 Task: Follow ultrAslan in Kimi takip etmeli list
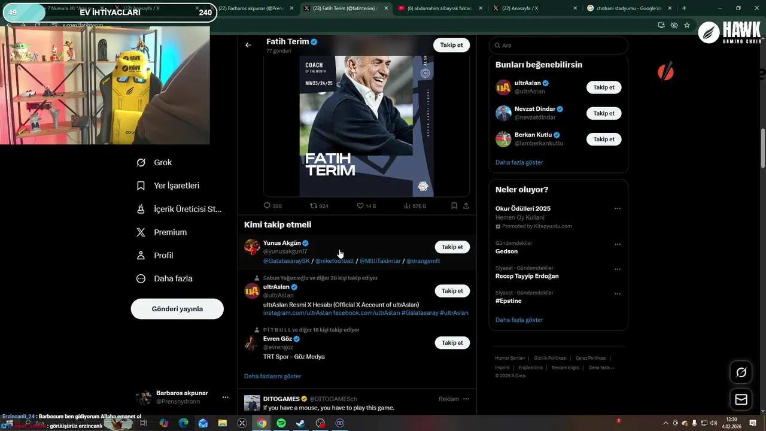pos(452,291)
